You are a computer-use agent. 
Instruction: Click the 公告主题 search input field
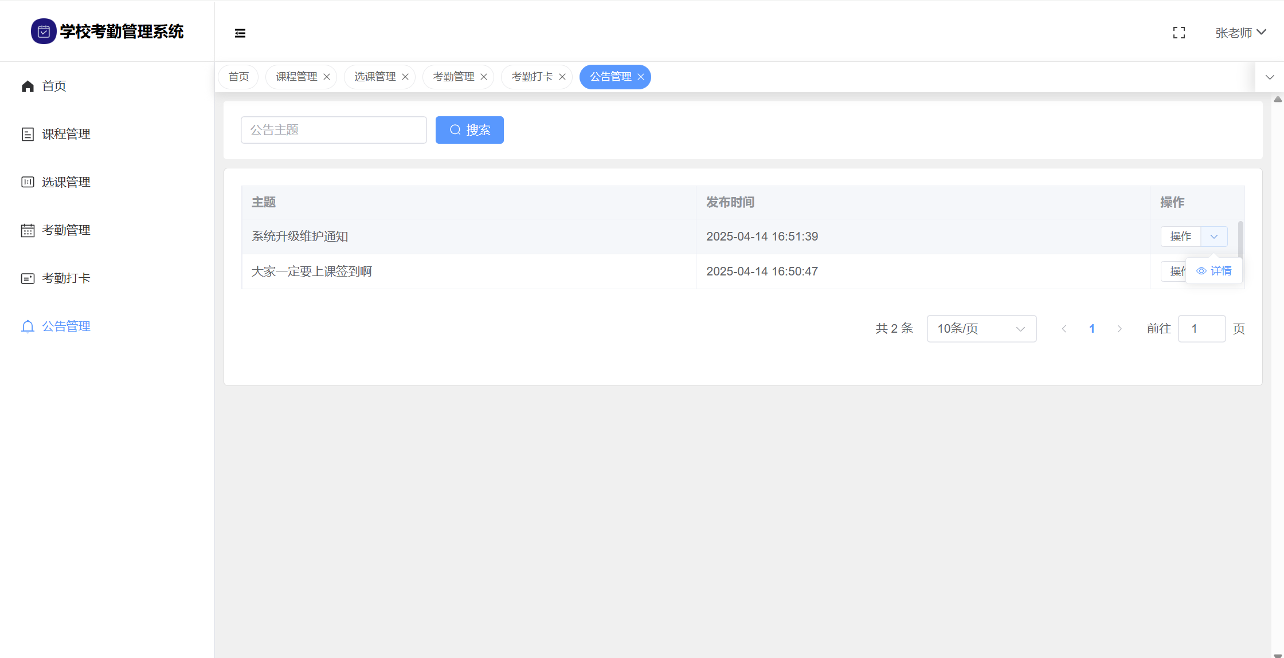click(x=334, y=130)
